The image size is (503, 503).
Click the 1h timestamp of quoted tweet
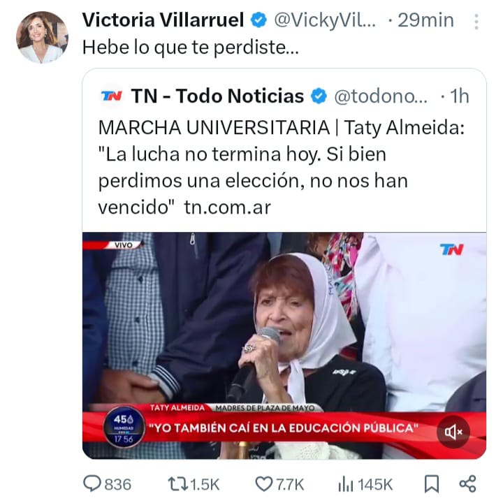coord(459,96)
